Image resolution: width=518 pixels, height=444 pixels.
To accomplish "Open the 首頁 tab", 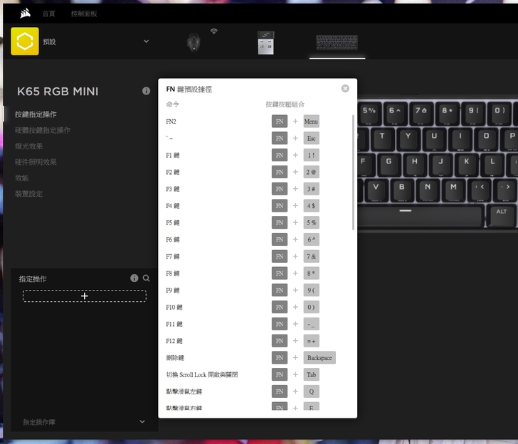I will tap(49, 13).
